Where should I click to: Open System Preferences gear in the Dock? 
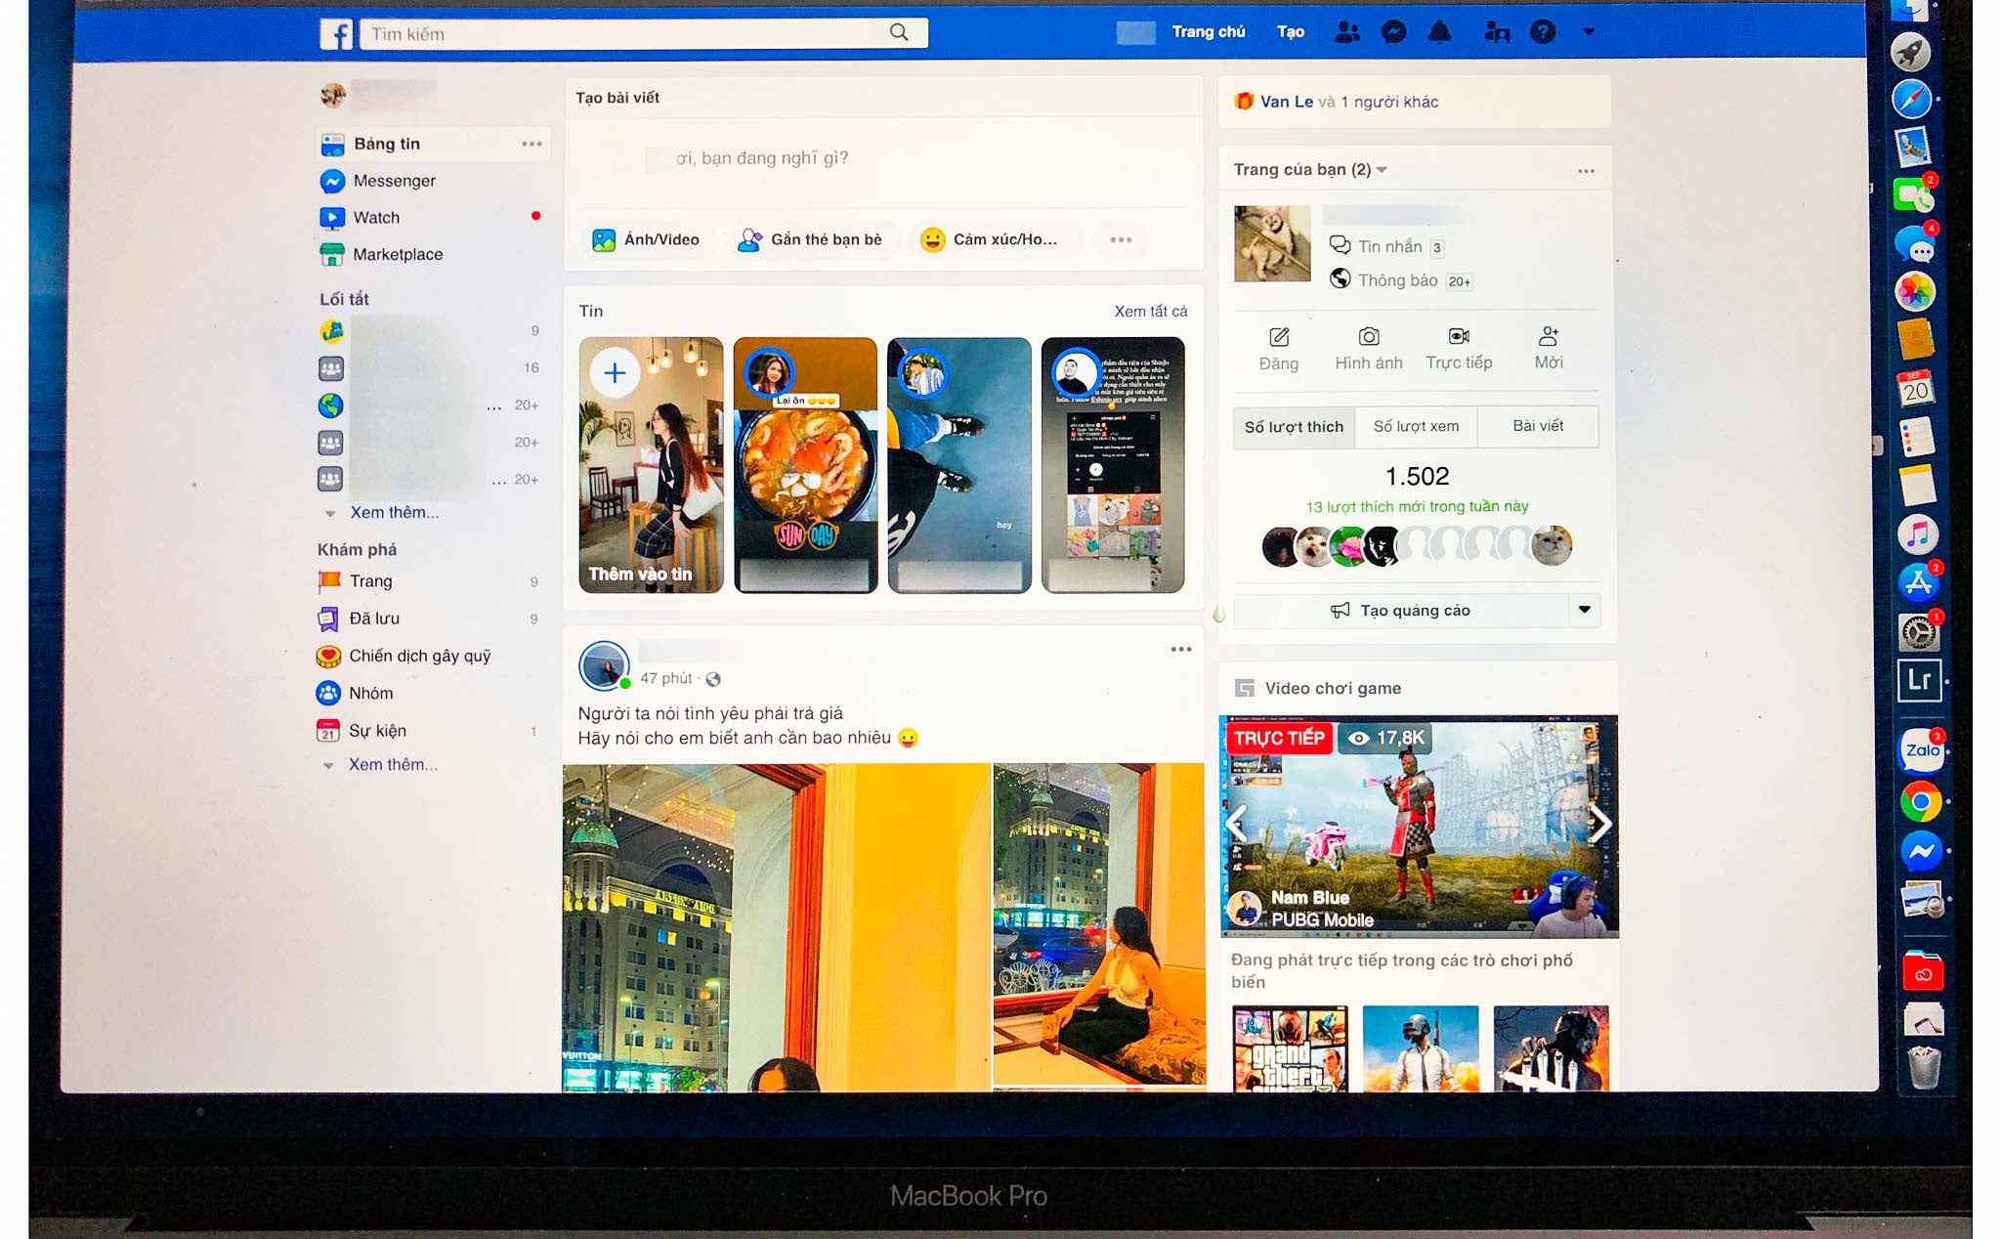pos(1918,632)
